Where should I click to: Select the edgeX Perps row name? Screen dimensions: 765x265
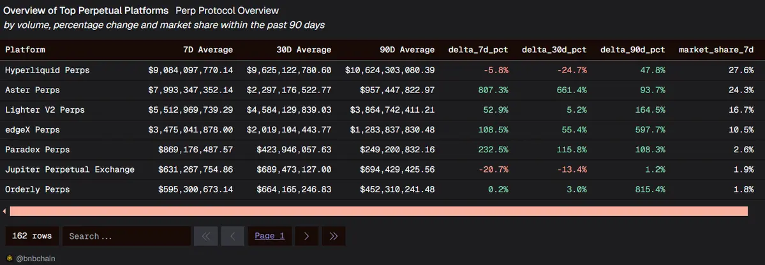pos(32,130)
